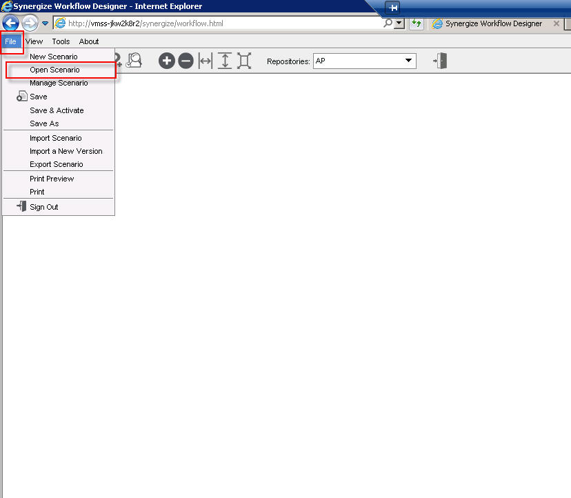The image size is (571, 498).
Task: Select Import a New Version
Action: pyautogui.click(x=58, y=151)
